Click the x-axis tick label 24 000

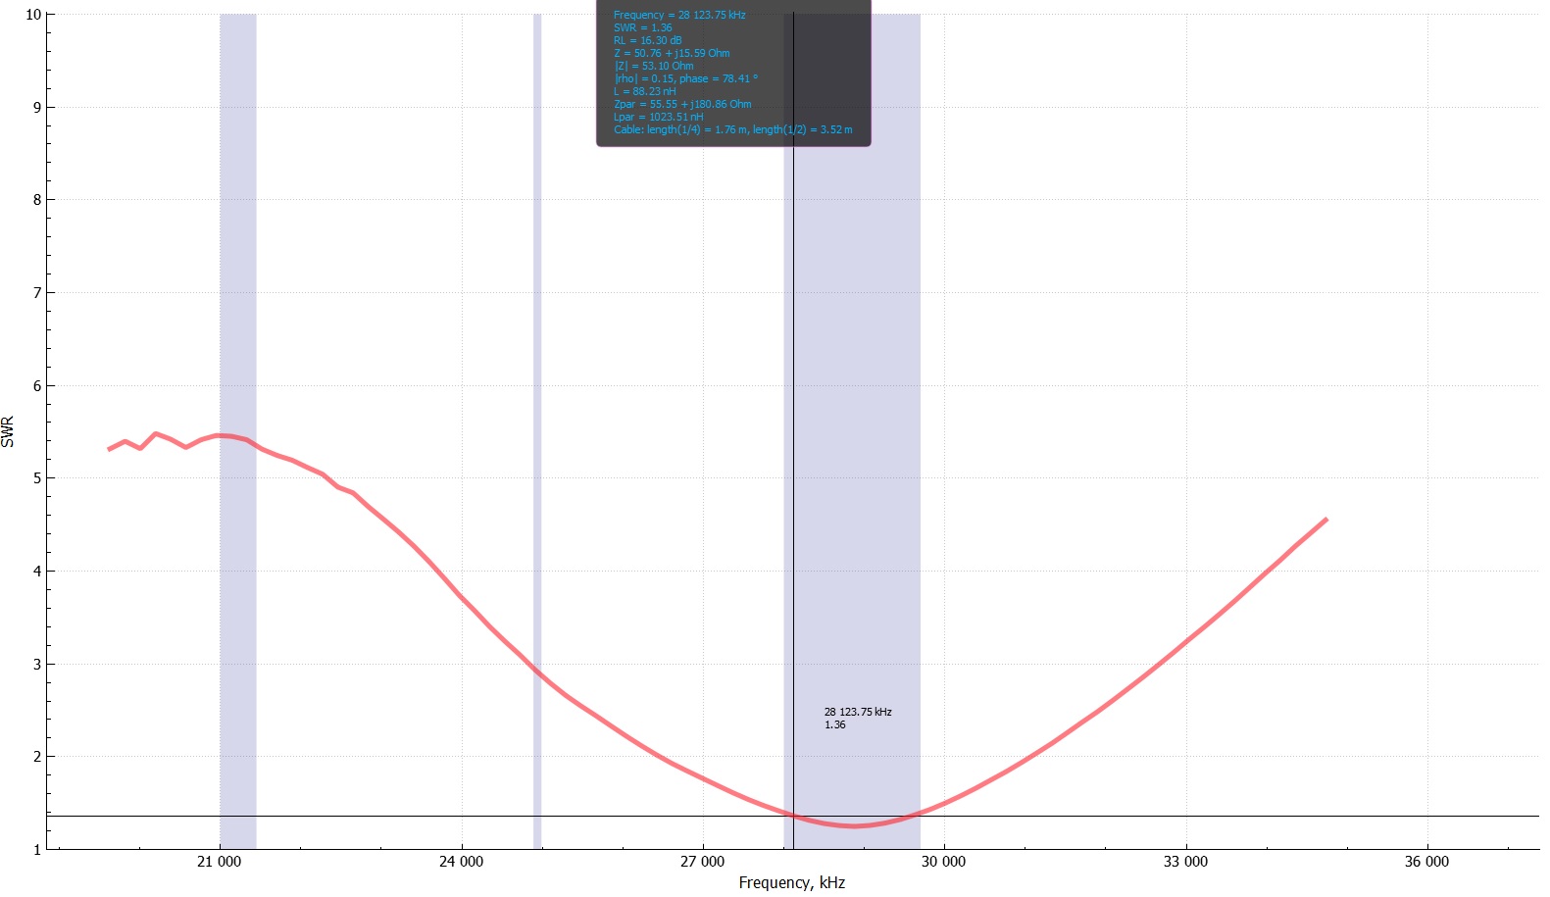click(x=461, y=862)
